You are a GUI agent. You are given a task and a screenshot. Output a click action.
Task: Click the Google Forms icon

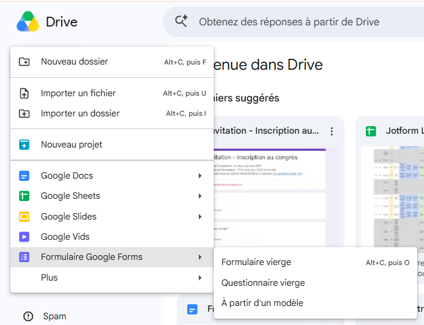click(x=24, y=257)
